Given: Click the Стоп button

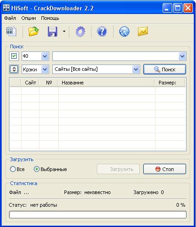Looking at the screenshot, I should (x=164, y=169).
